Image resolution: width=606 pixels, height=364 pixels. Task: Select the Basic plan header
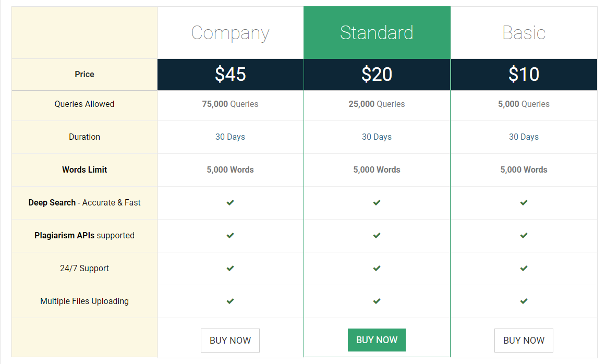tap(524, 33)
